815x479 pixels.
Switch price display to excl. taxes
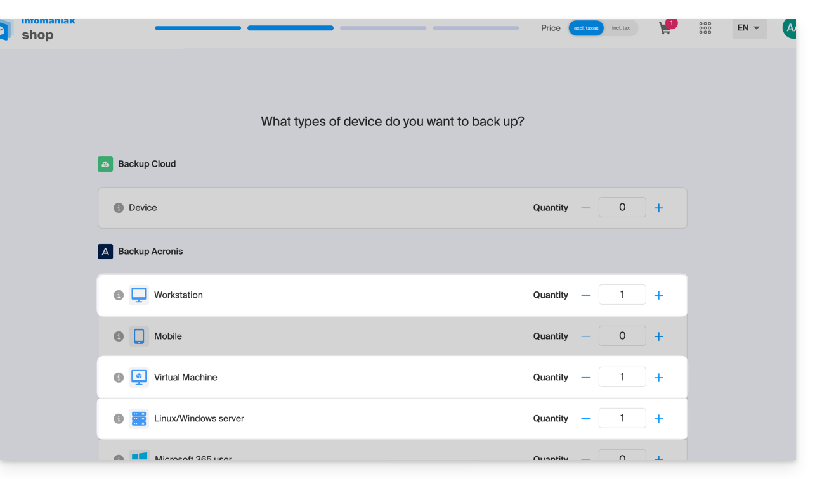tap(586, 28)
